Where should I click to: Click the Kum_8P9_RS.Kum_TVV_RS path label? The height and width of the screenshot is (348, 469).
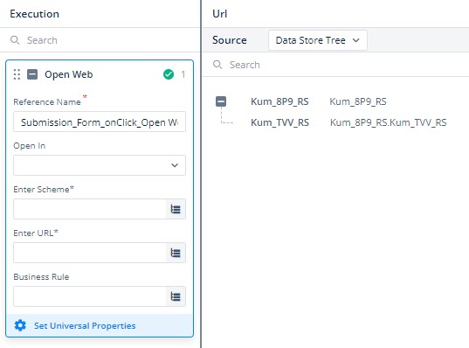389,122
